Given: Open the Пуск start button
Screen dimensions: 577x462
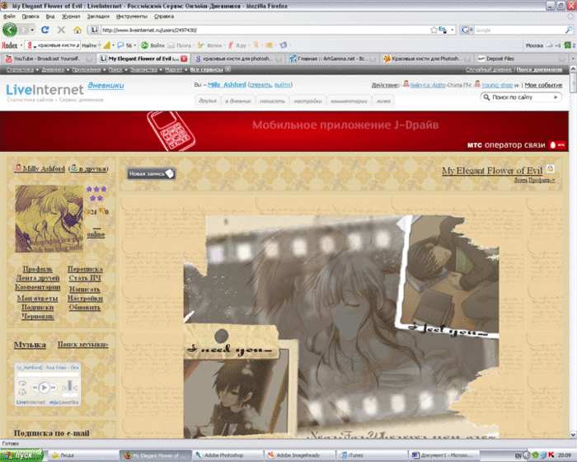Looking at the screenshot, I should 21,455.
